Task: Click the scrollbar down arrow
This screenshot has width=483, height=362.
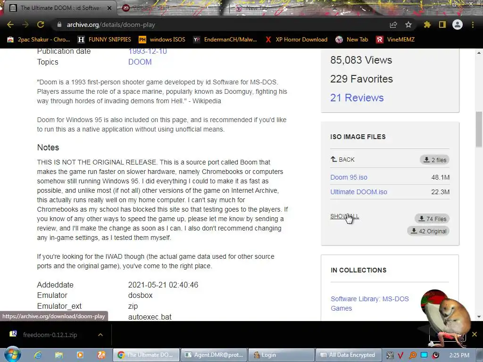Action: pyautogui.click(x=479, y=317)
